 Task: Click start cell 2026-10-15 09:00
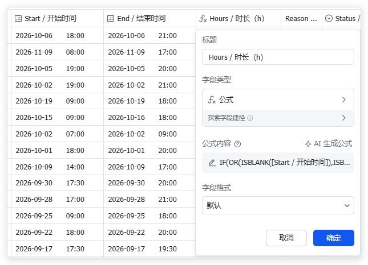pyautogui.click(x=57, y=117)
